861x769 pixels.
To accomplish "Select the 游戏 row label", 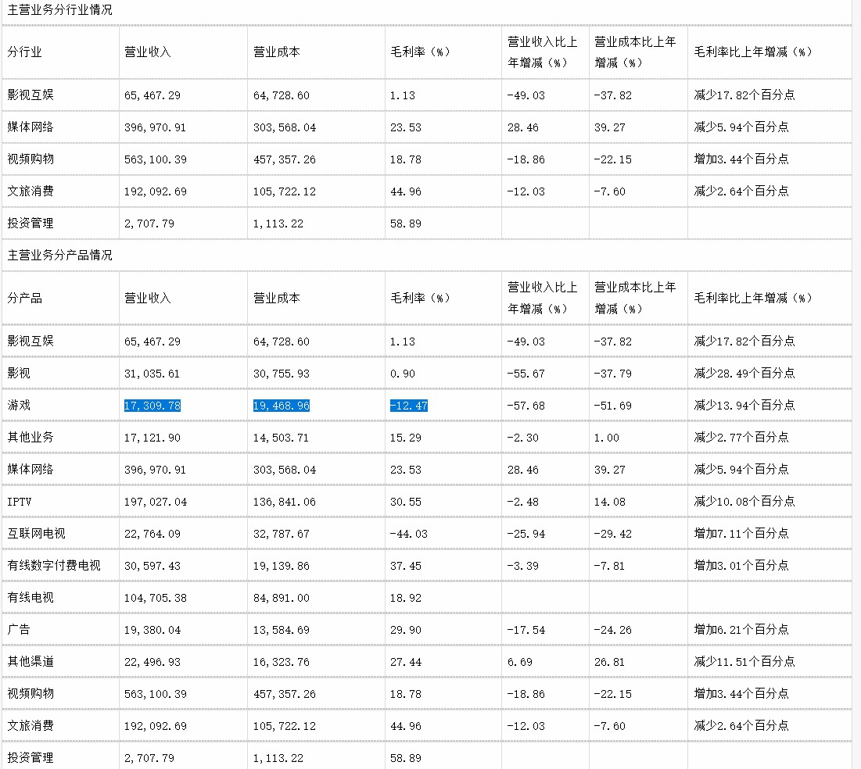I will [19, 406].
